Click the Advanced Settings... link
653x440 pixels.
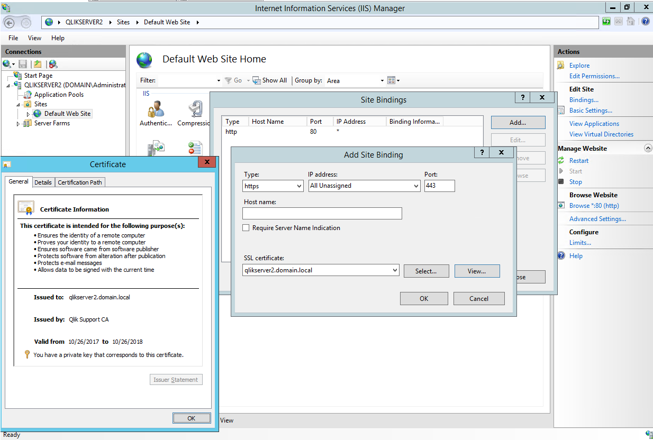point(597,219)
